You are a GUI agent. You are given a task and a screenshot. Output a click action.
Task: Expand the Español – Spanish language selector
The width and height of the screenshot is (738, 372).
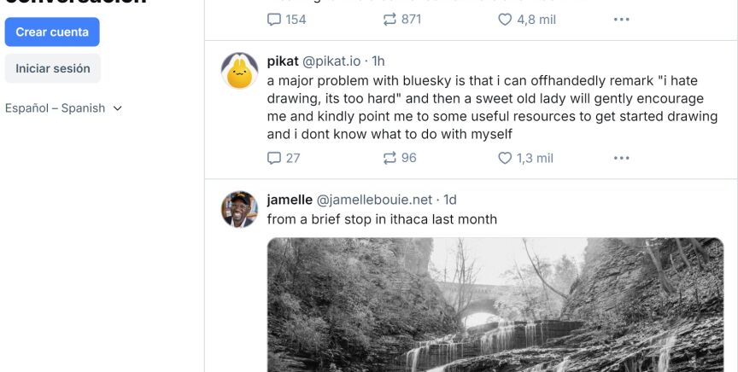[x=64, y=108]
